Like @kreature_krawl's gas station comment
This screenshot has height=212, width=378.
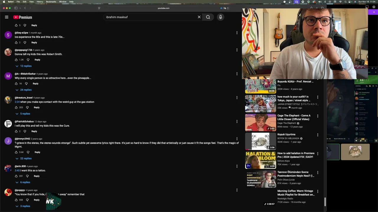coord(16,107)
